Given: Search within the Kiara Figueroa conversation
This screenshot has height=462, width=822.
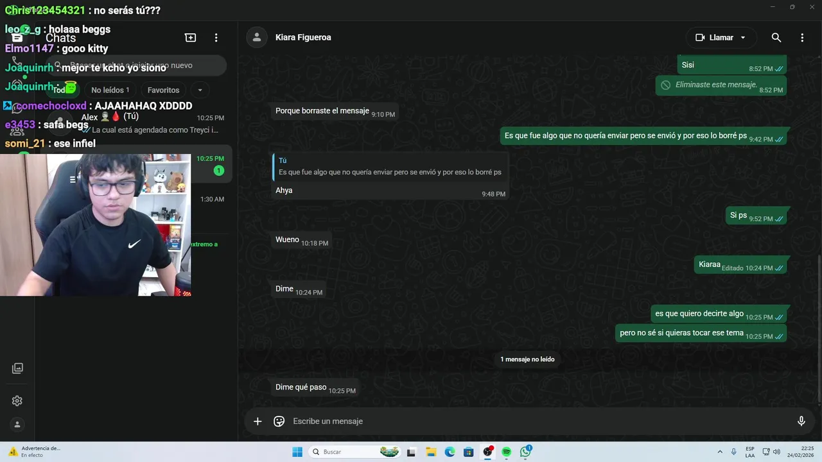Looking at the screenshot, I should (776, 37).
